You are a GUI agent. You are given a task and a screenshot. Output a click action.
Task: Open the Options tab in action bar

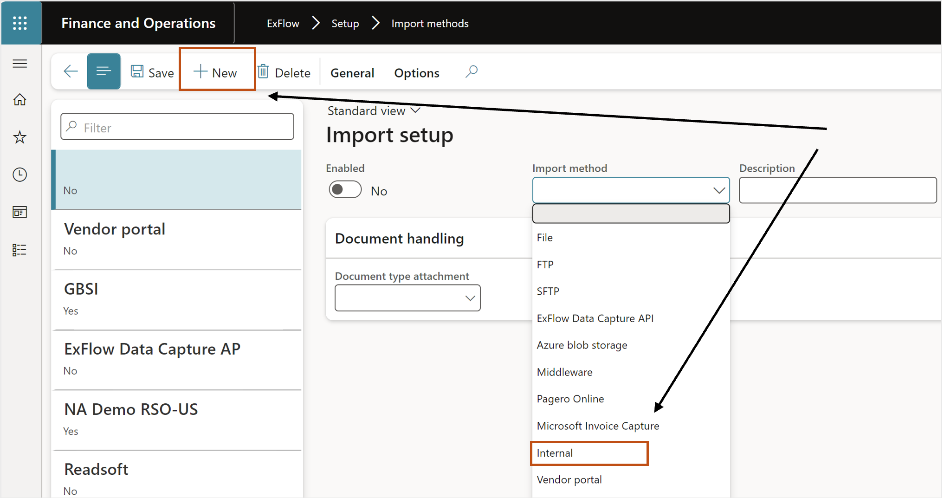pos(417,73)
